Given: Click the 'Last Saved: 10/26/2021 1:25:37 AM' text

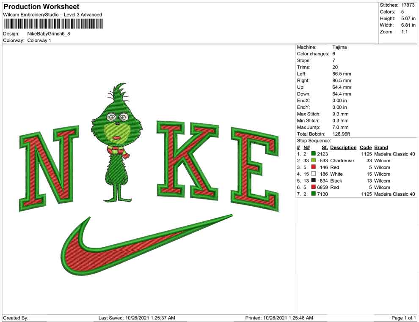Looking at the screenshot, I should coord(137,318).
